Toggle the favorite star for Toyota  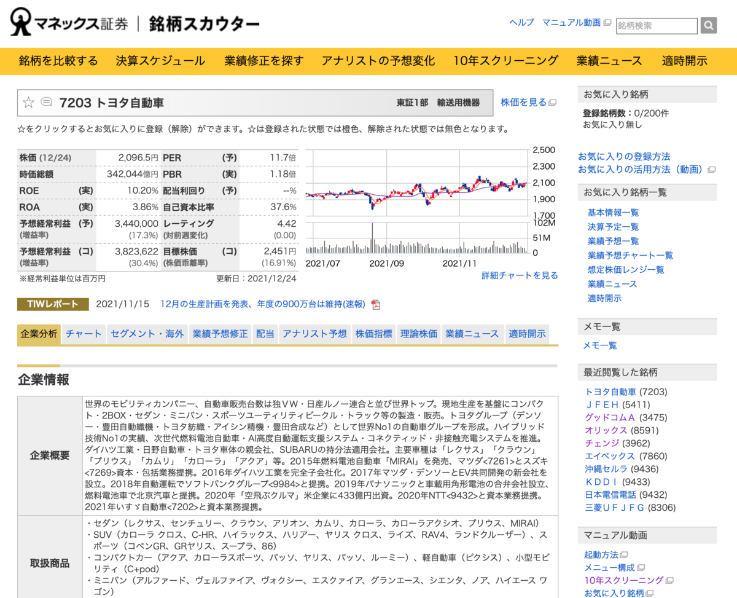pyautogui.click(x=28, y=103)
